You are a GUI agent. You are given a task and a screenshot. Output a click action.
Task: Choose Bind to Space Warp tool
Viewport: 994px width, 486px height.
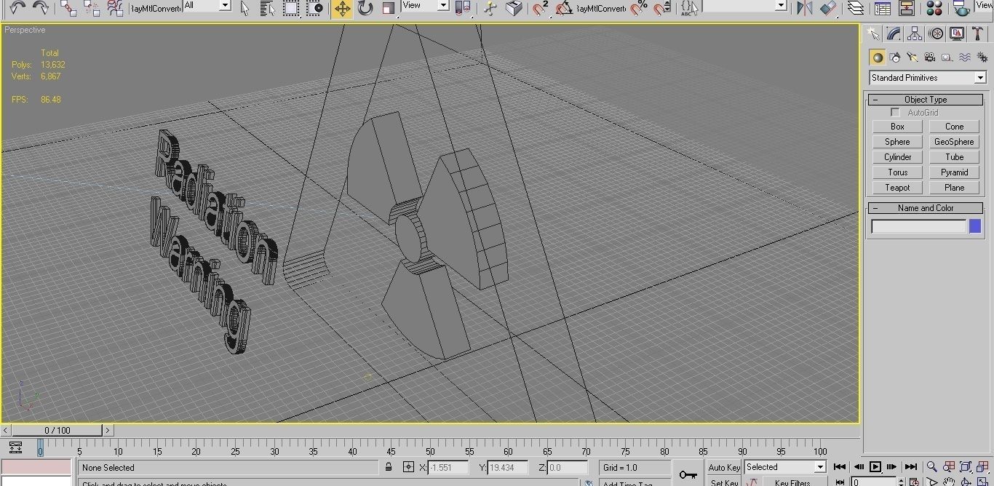tap(115, 7)
